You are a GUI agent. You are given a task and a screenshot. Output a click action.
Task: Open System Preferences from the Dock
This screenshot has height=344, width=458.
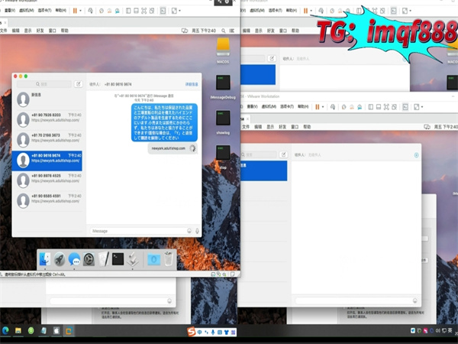89,260
